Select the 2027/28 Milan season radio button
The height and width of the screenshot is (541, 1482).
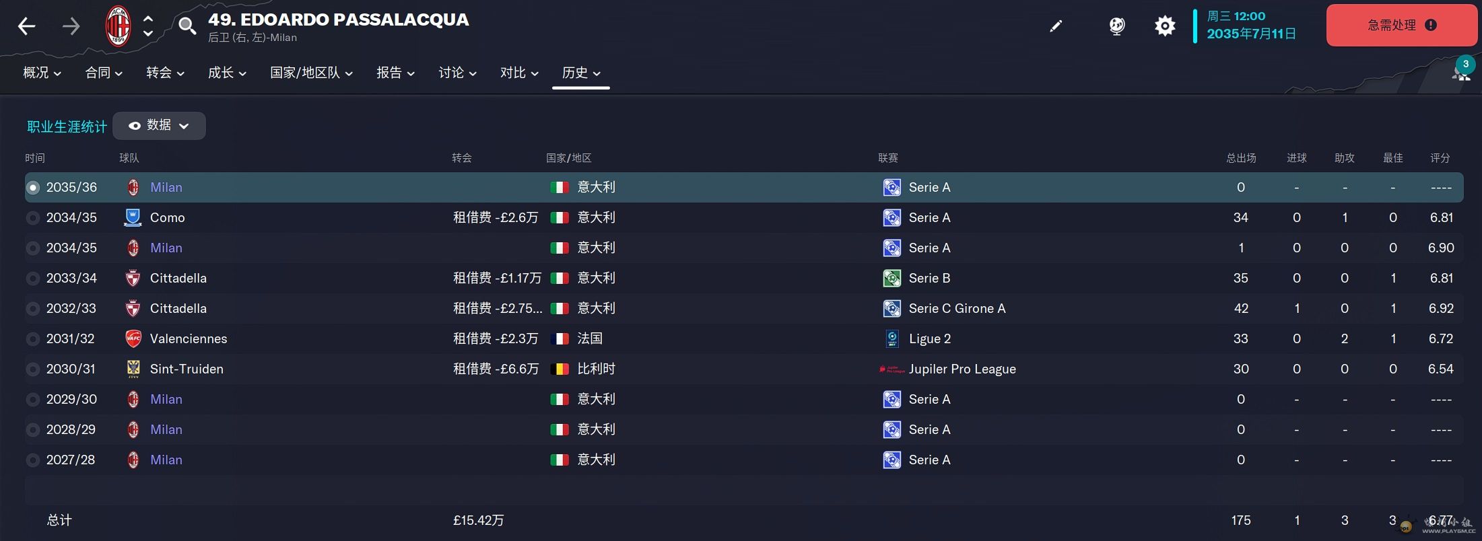[x=32, y=460]
